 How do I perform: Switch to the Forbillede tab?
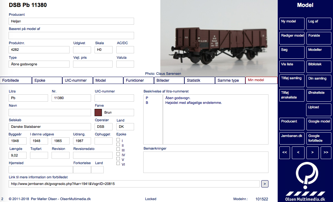(16, 80)
